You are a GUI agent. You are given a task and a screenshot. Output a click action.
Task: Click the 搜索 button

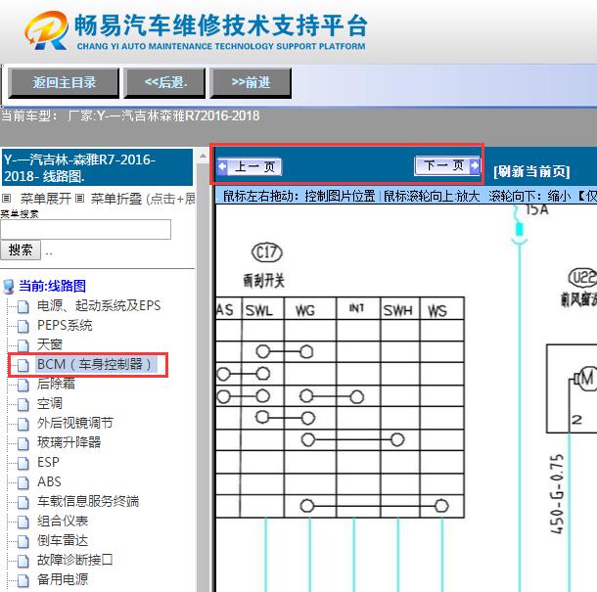tap(21, 250)
